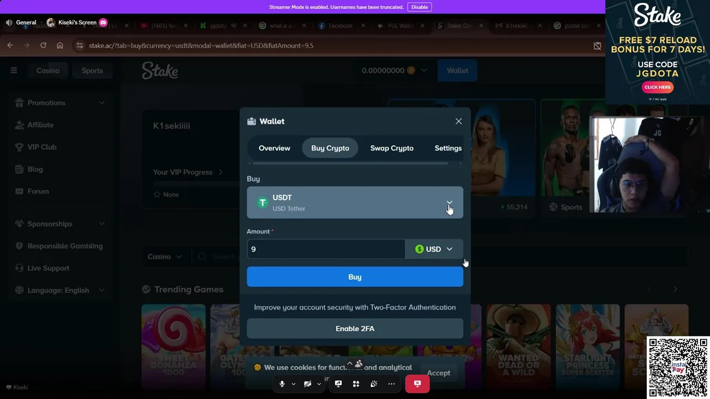The width and height of the screenshot is (710, 399).
Task: Toggle the microphone mute button
Action: pos(282,383)
